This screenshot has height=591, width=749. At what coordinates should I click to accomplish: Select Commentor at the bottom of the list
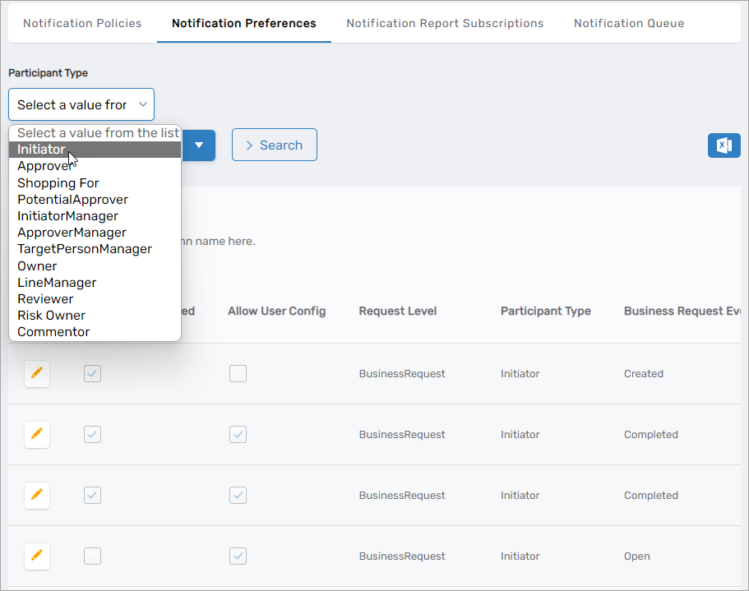[x=53, y=331]
